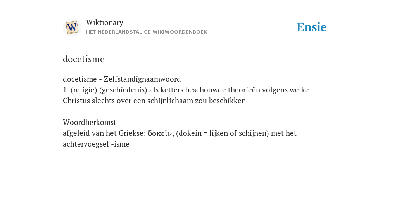
Task: Click the 'docetisme' heading
Action: coord(84,59)
